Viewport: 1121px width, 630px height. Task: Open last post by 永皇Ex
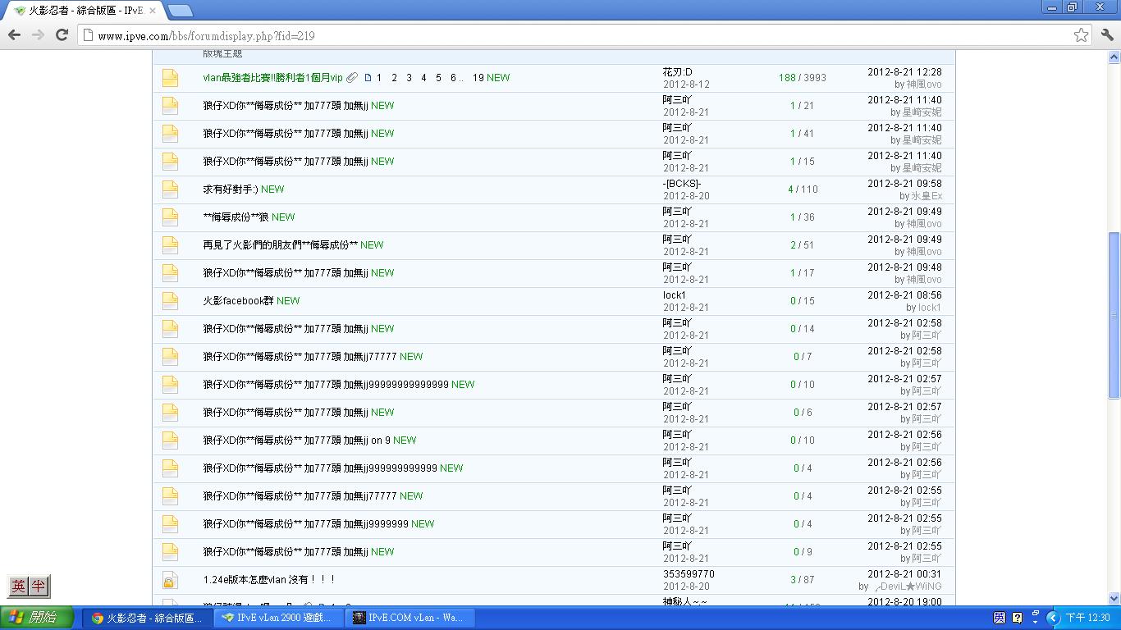[x=927, y=196]
